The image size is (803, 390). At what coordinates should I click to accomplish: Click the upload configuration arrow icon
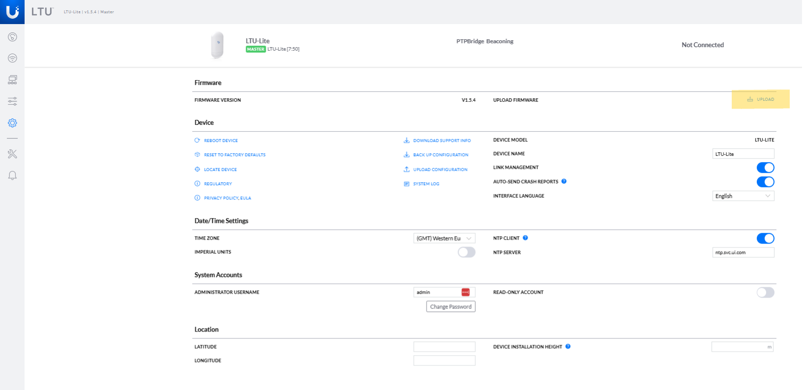(406, 169)
